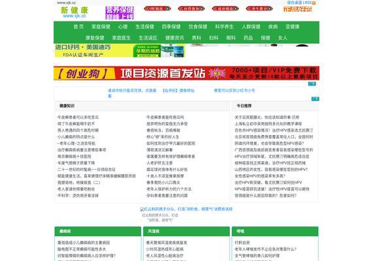Open article 老年人保护听力的六个方法
The height and width of the screenshot is (261, 373).
pos(169,189)
